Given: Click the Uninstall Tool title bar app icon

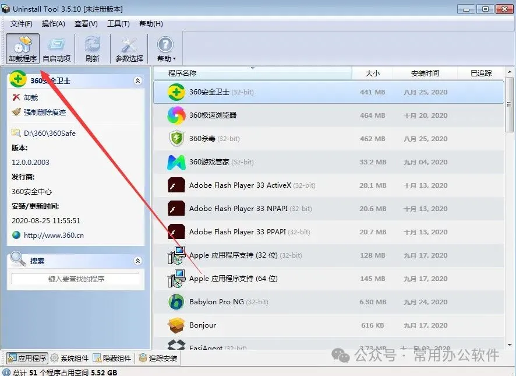Looking at the screenshot, I should [6, 9].
